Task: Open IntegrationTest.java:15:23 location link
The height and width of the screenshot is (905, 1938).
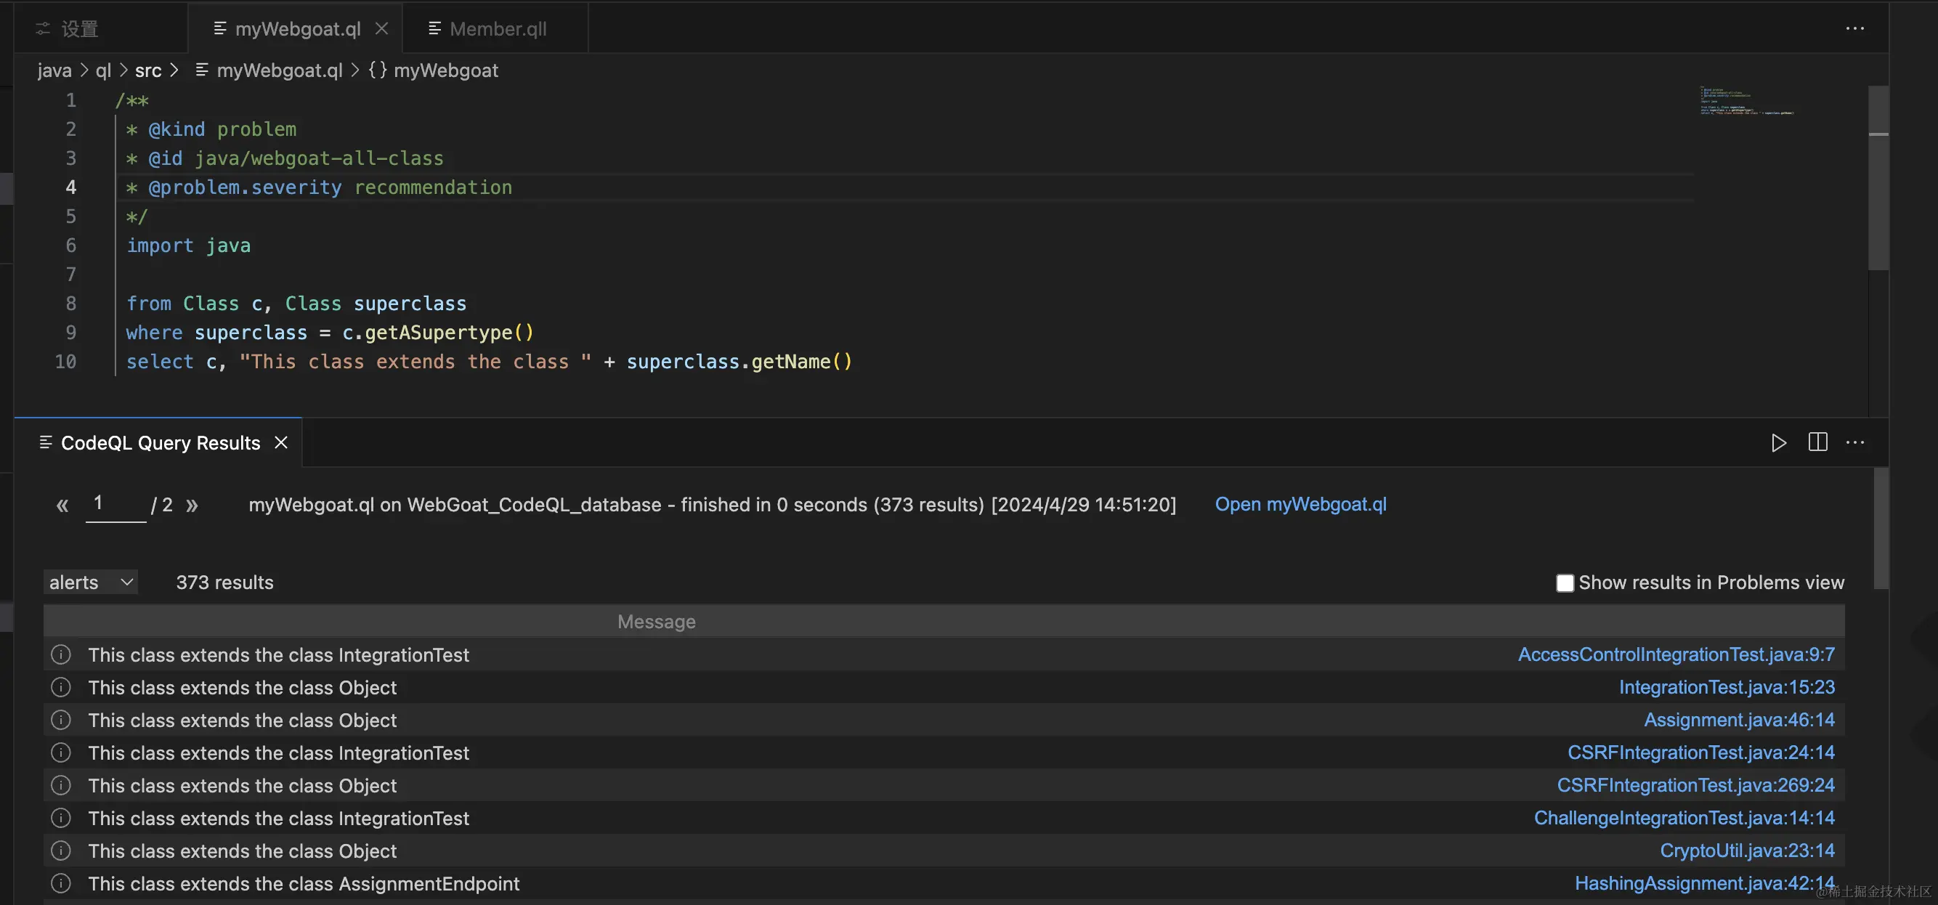Action: pos(1727,688)
